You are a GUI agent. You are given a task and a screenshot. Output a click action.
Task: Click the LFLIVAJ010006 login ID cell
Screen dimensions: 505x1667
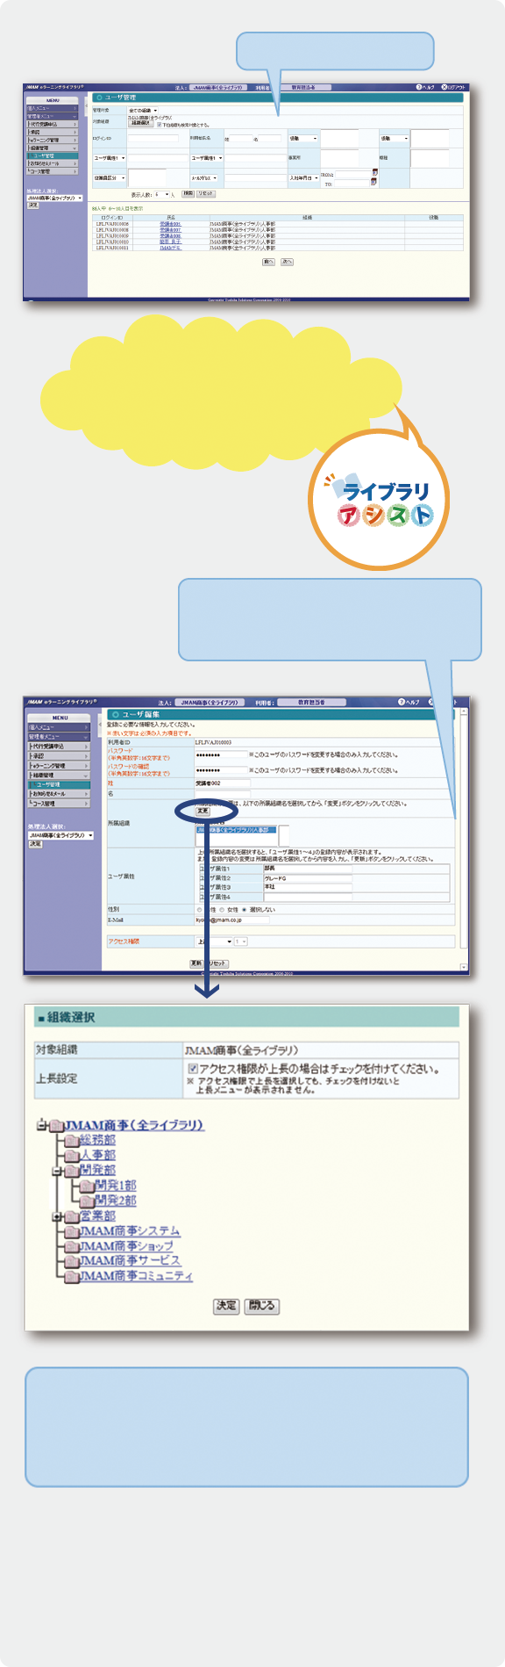pyautogui.click(x=112, y=224)
